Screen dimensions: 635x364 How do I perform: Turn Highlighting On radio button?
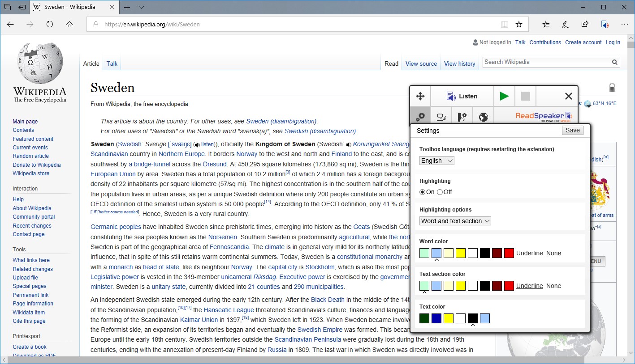pos(422,192)
